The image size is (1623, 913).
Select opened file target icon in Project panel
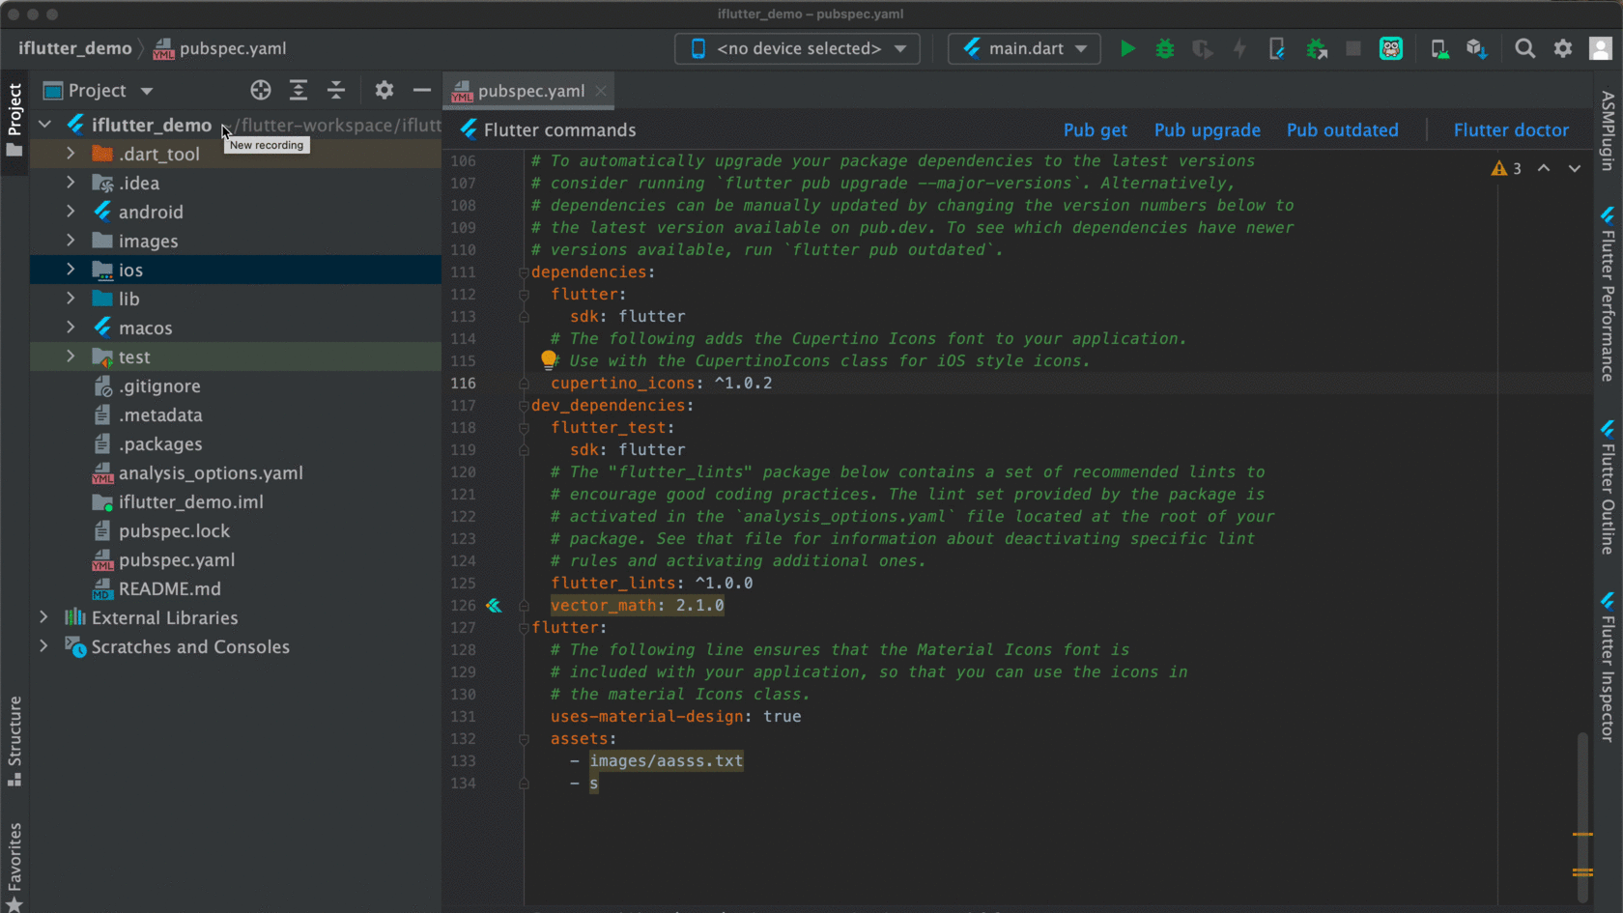coord(261,90)
